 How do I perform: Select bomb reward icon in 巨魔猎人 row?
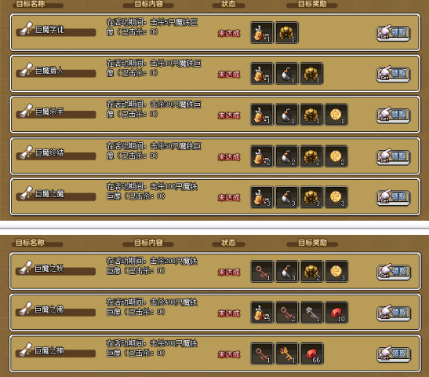287,74
